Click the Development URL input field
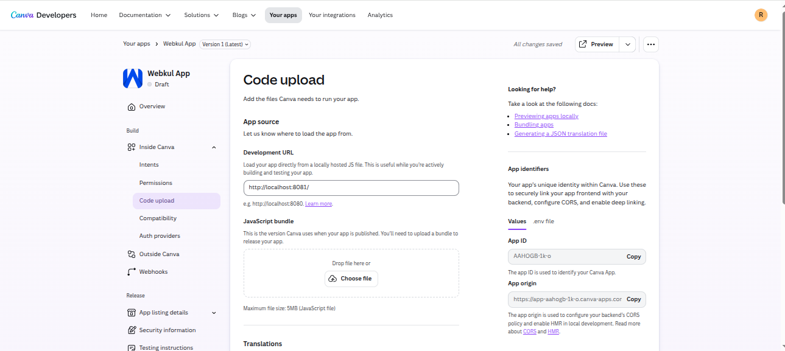This screenshot has height=351, width=785. pos(351,188)
